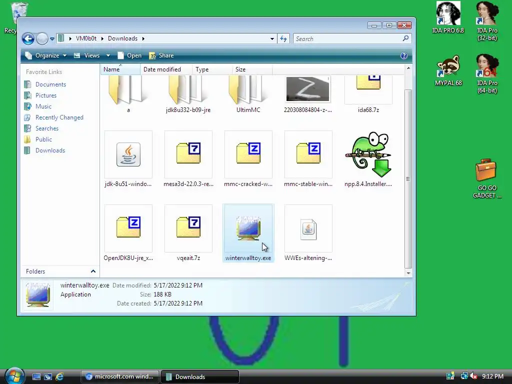This screenshot has height=384, width=512.
Task: Switch to microsoft.com taskbar window
Action: [120, 376]
